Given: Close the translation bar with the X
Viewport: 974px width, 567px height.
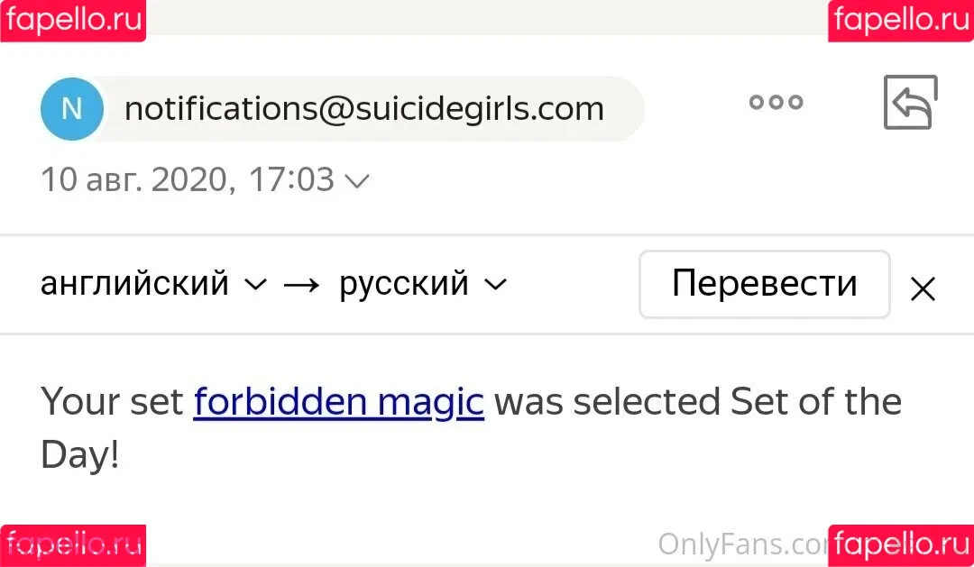Looking at the screenshot, I should point(923,288).
